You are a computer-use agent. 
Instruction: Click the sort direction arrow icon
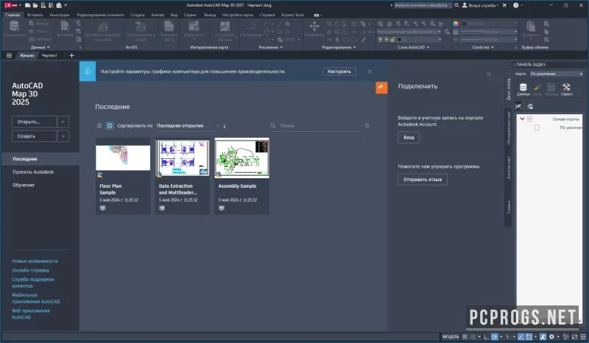(x=225, y=126)
